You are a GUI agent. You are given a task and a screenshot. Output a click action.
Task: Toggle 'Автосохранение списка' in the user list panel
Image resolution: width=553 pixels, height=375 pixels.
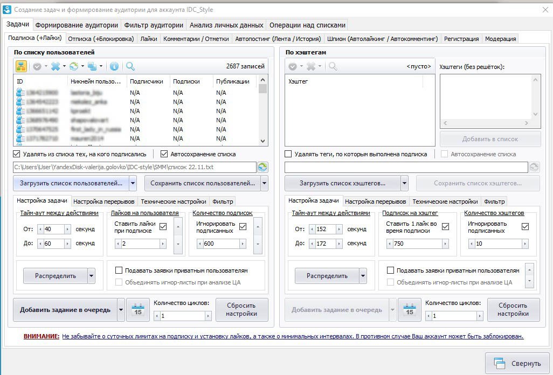[x=164, y=154]
